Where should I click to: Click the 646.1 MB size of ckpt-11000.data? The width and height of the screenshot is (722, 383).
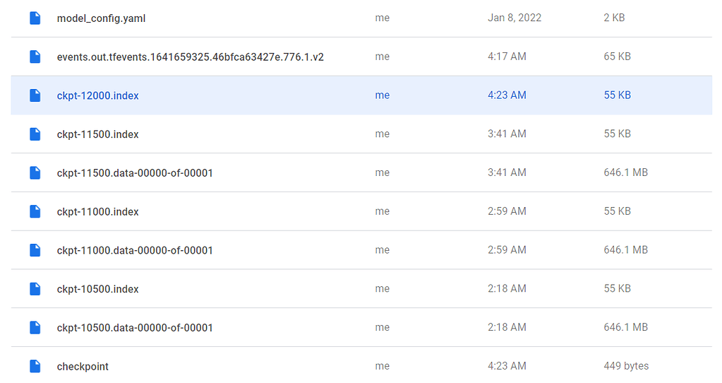625,250
